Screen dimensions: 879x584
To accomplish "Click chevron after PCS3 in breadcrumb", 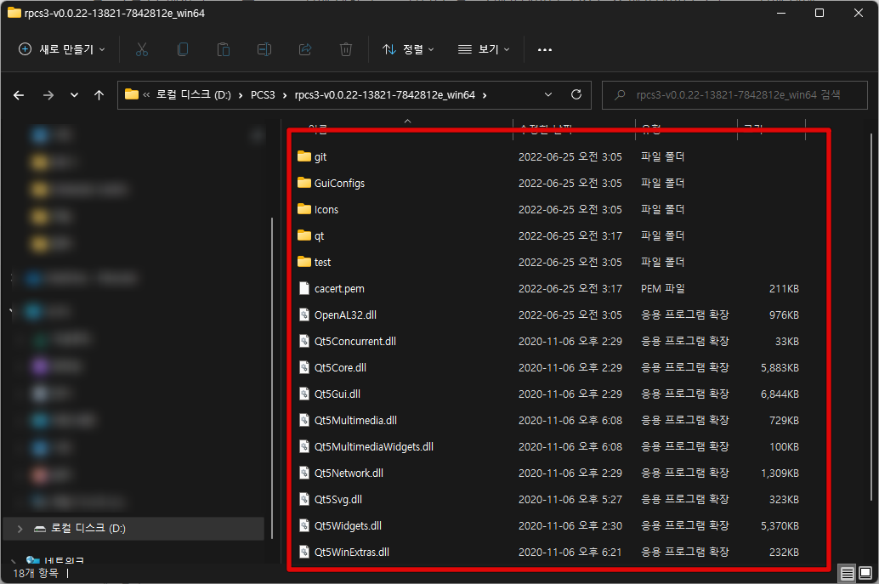I will pyautogui.click(x=285, y=95).
